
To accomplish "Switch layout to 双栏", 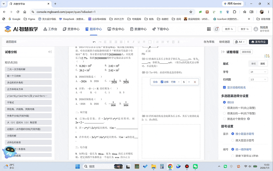I will tap(263, 64).
